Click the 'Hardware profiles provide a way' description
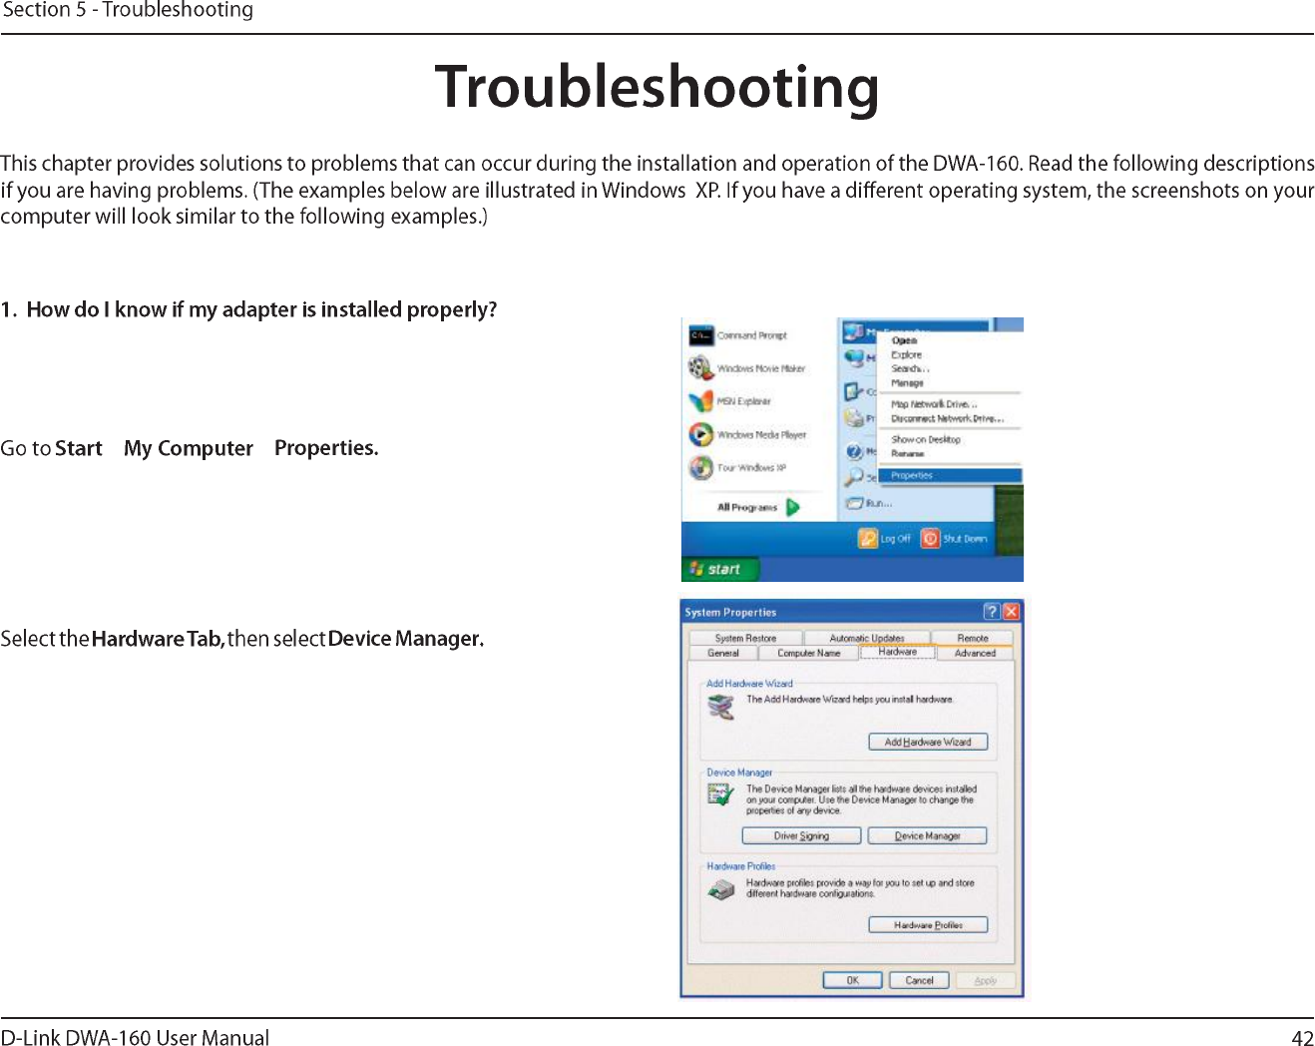 pyautogui.click(x=860, y=888)
